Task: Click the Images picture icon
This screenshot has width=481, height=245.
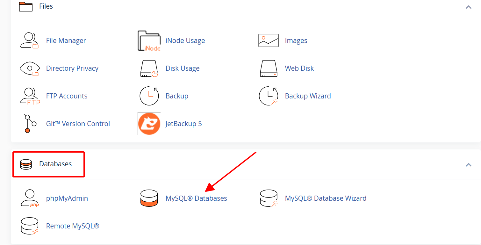Action: (x=268, y=40)
